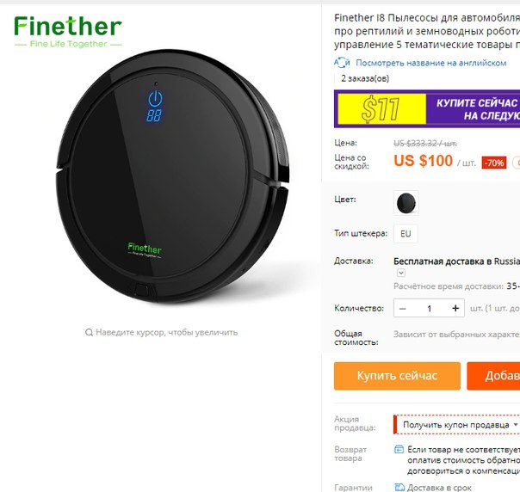520x492 pixels.
Task: Click the 'Доставка в срок' guarantee link
Action: [x=439, y=488]
